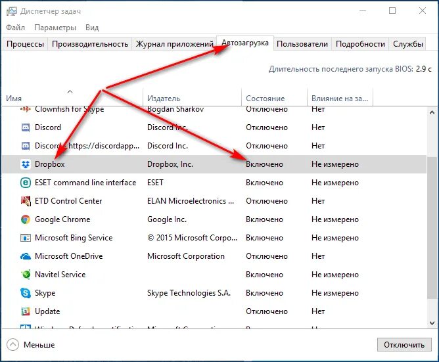Click the vertical scrollbar thumb
The width and height of the screenshot is (439, 362).
(x=432, y=227)
